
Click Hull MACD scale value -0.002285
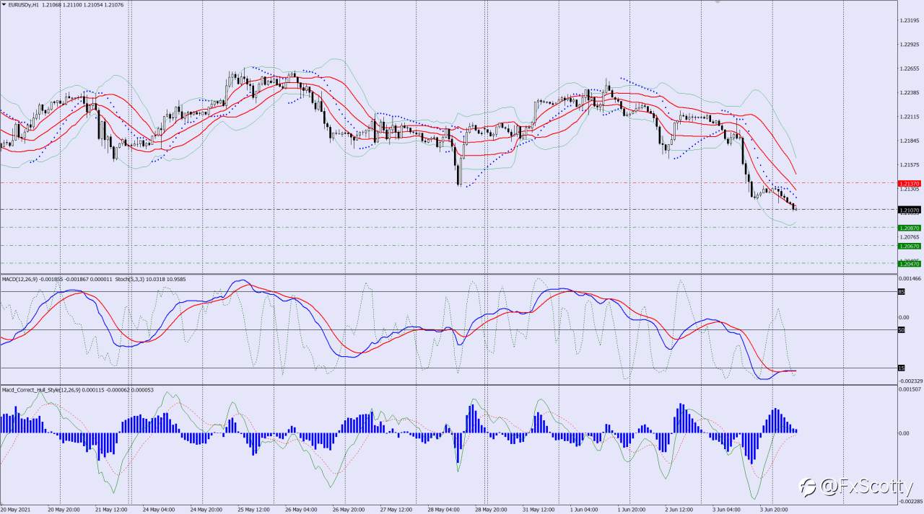910,502
